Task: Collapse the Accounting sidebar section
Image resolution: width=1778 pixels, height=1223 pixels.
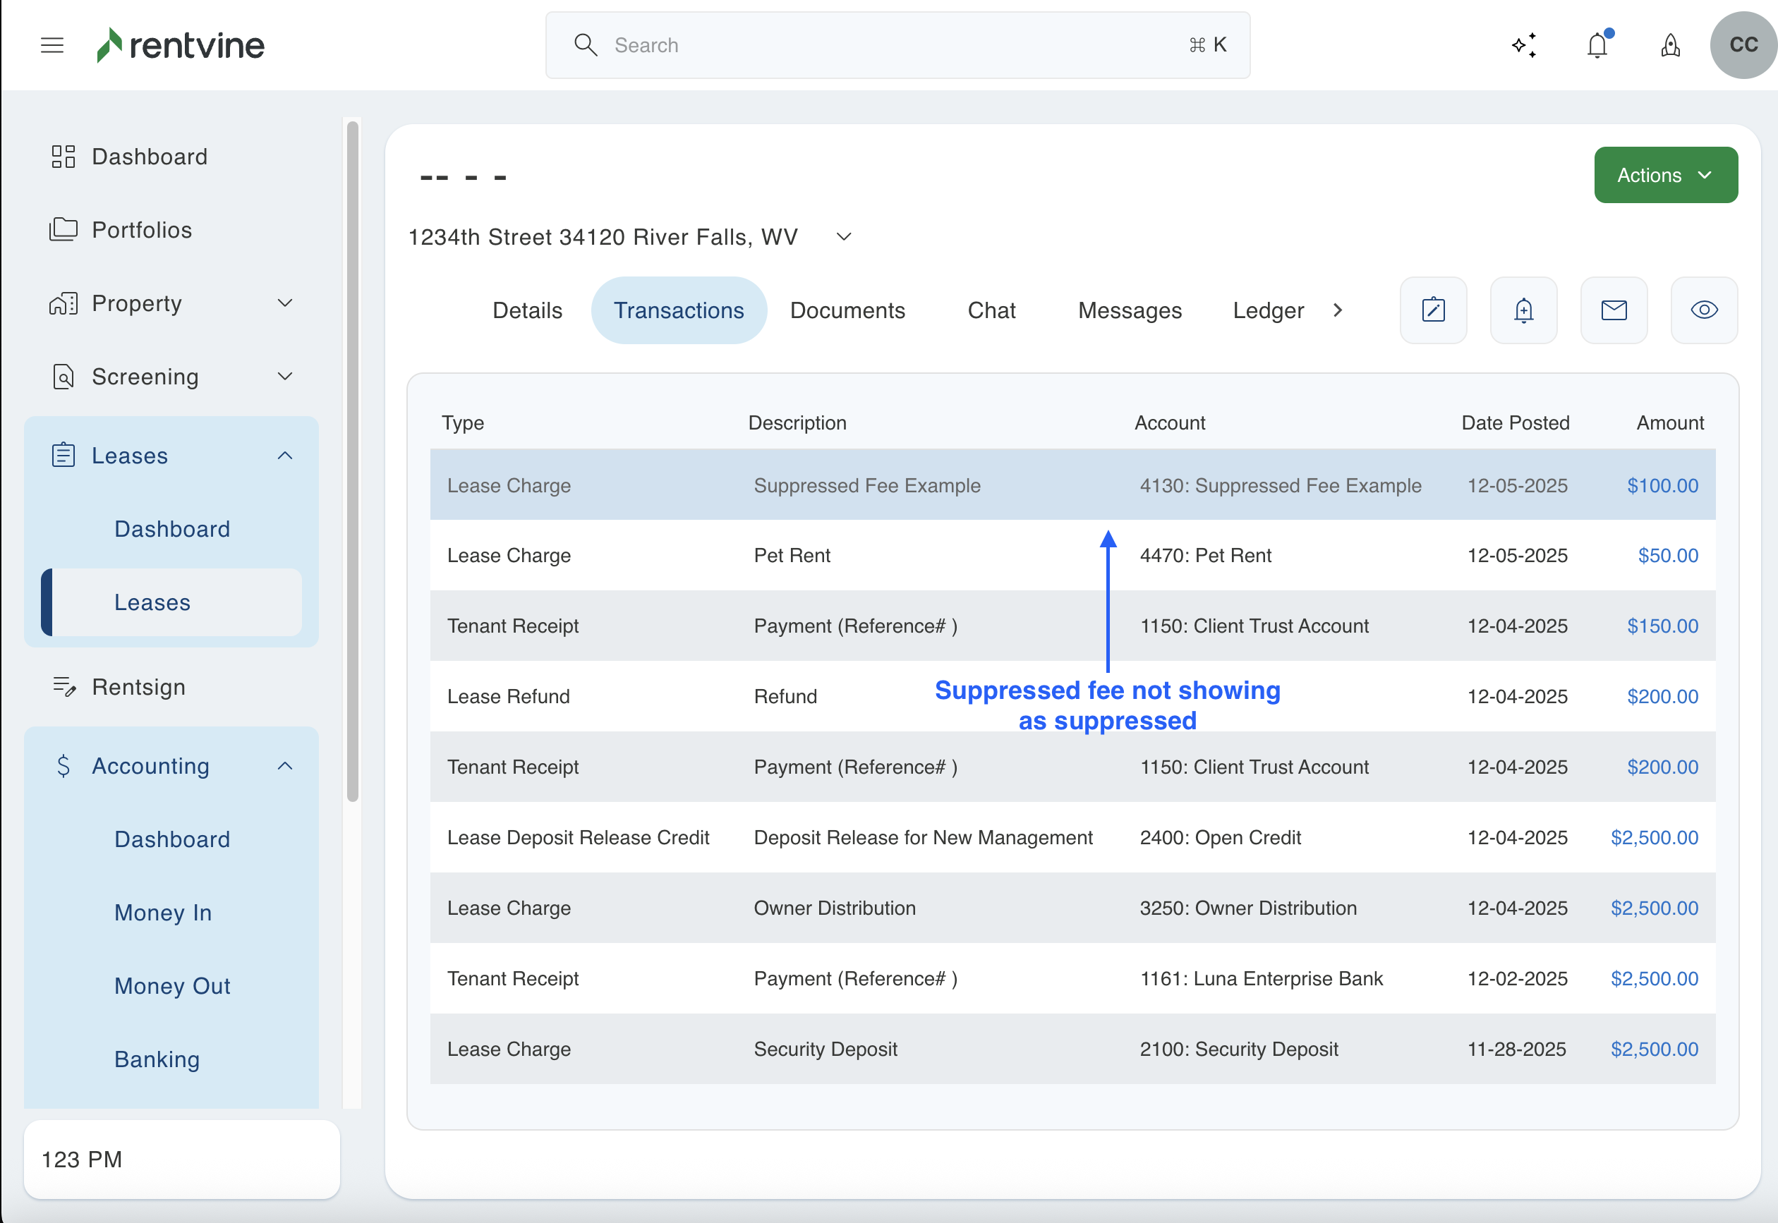Action: pyautogui.click(x=285, y=765)
